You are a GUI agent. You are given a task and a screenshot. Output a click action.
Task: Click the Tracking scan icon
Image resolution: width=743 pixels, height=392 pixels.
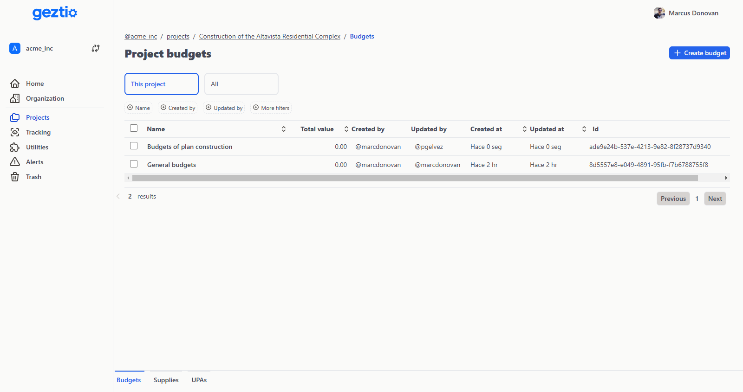click(x=15, y=132)
